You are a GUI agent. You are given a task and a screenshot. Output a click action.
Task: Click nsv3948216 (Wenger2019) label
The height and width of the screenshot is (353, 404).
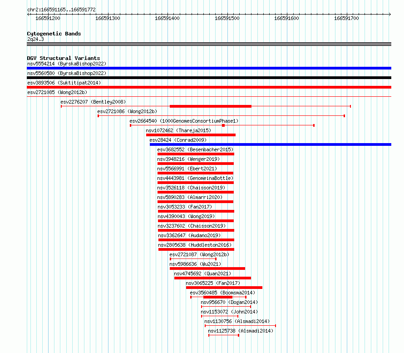188,159
